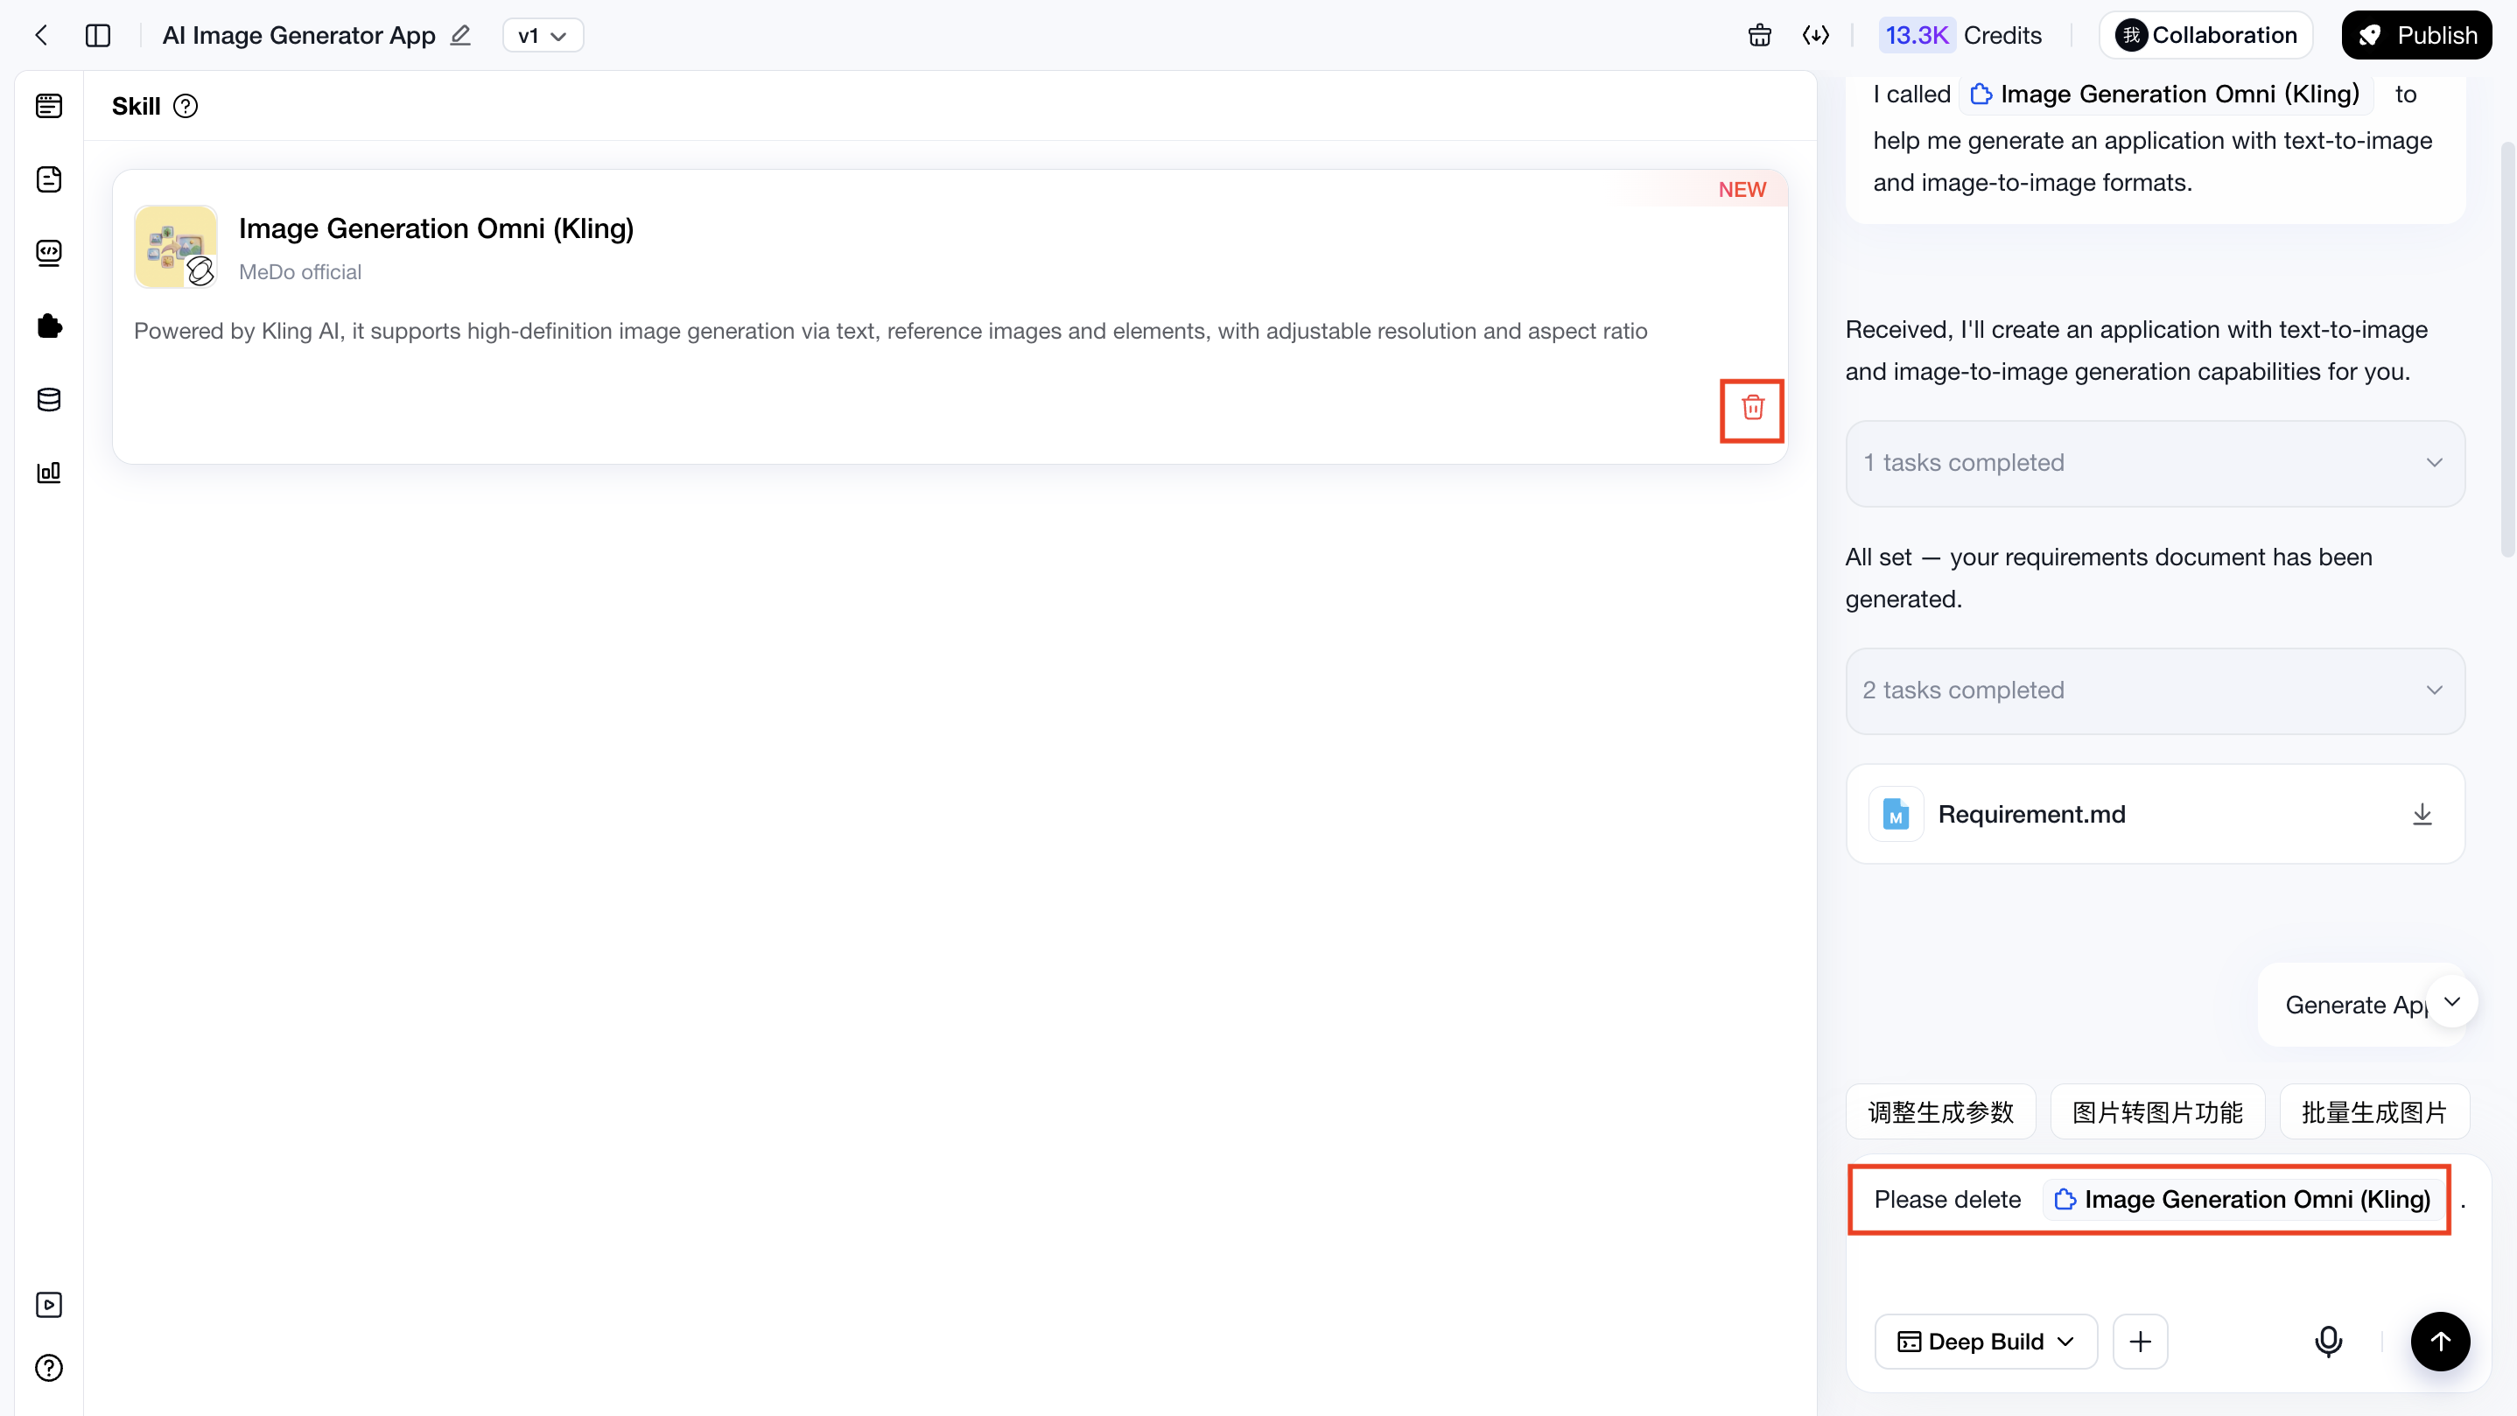
Task: Click the Skill help question mark
Action: pos(186,106)
